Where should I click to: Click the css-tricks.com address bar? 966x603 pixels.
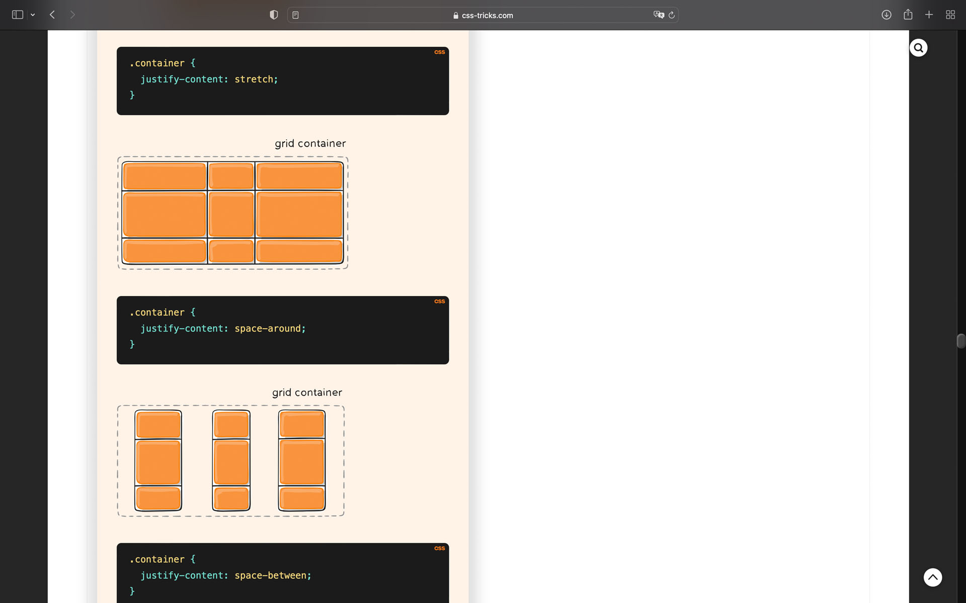point(482,15)
